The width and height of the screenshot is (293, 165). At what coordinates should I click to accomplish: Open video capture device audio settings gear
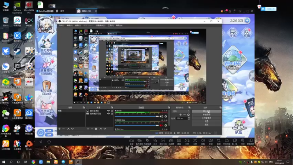click(166, 125)
